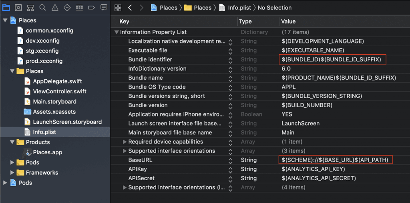The image size is (410, 203).
Task: Click the AppDelegate.swift file icon
Action: (28, 81)
